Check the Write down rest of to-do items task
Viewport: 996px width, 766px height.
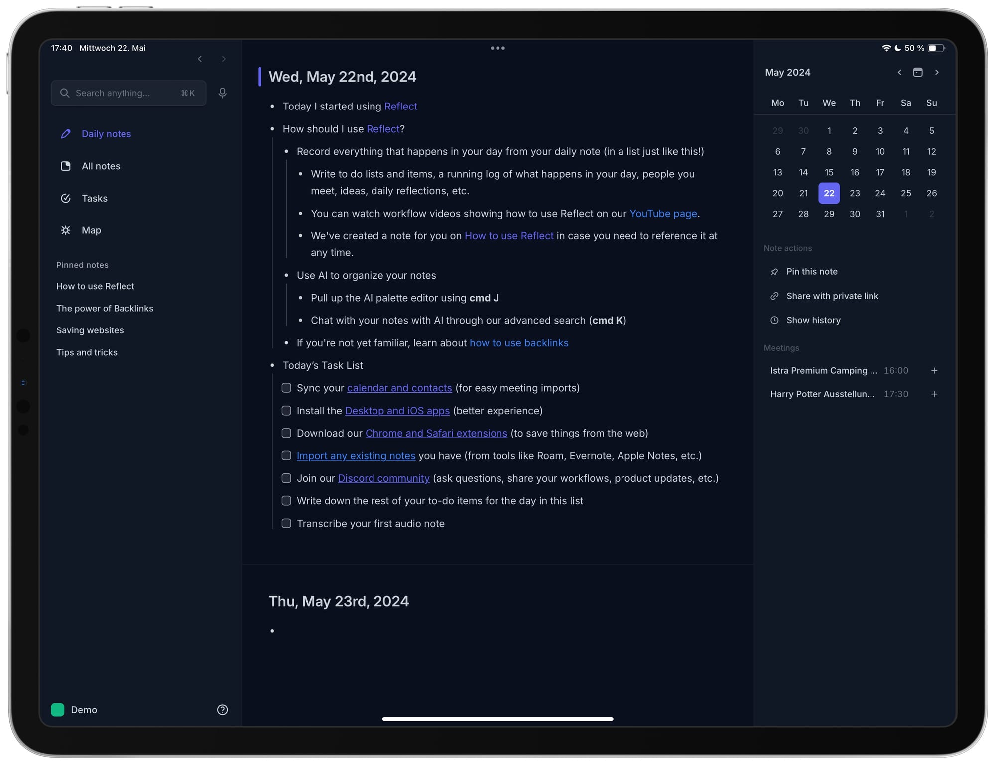(286, 501)
